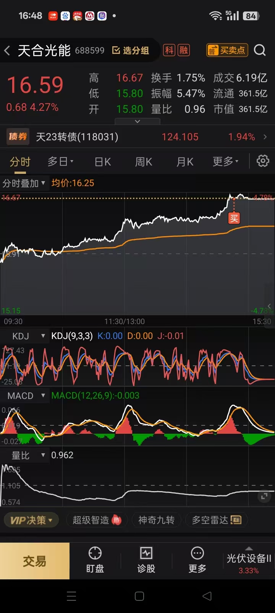Screen dimensions: 275x613
Task: Tap the 债券 tag icon
Action: (x=18, y=137)
